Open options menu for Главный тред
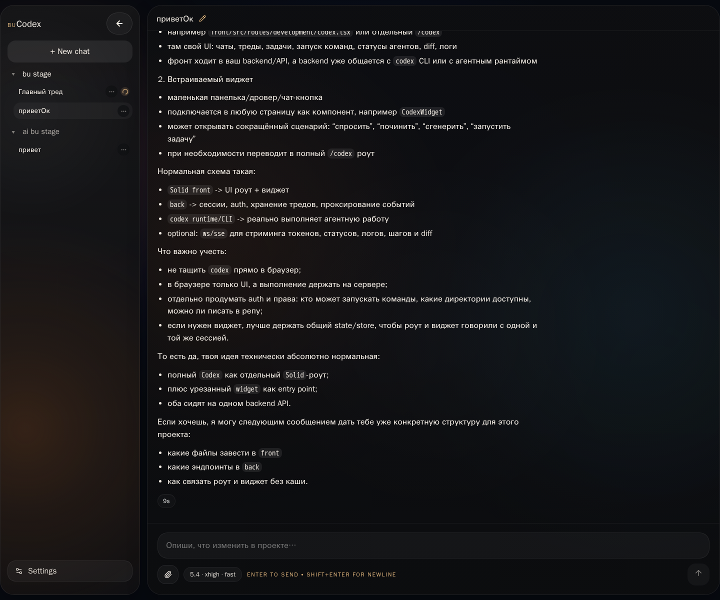 pos(111,91)
